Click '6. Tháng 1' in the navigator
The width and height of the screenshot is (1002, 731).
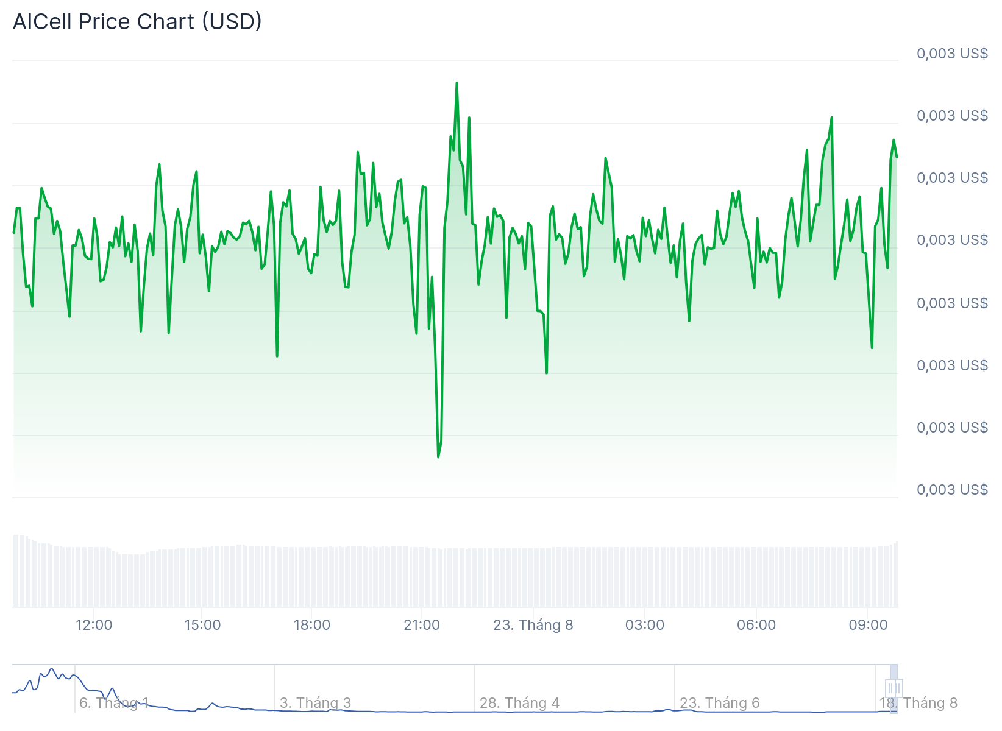(114, 703)
